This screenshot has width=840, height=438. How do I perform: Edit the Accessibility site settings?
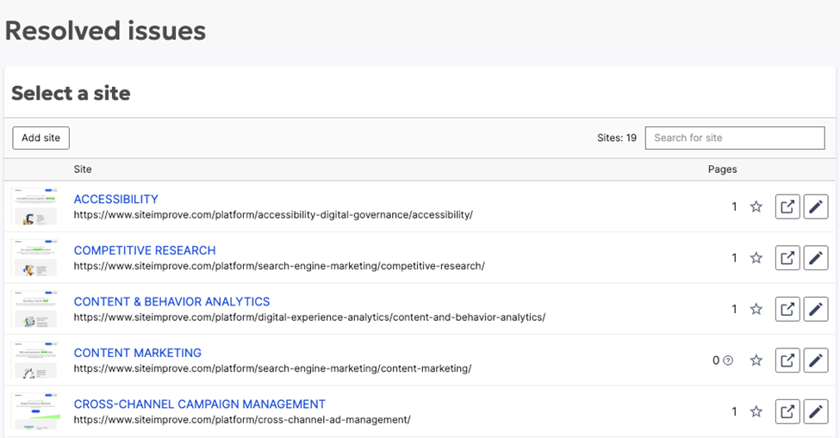coord(815,207)
